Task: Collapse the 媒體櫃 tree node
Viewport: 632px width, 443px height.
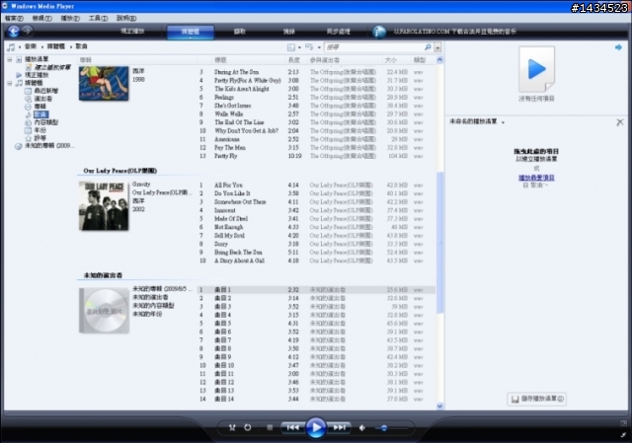Action: pos(10,83)
